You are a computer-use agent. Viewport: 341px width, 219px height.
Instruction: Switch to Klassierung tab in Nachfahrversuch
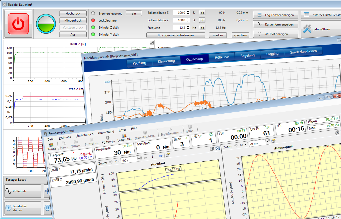pos(166,61)
